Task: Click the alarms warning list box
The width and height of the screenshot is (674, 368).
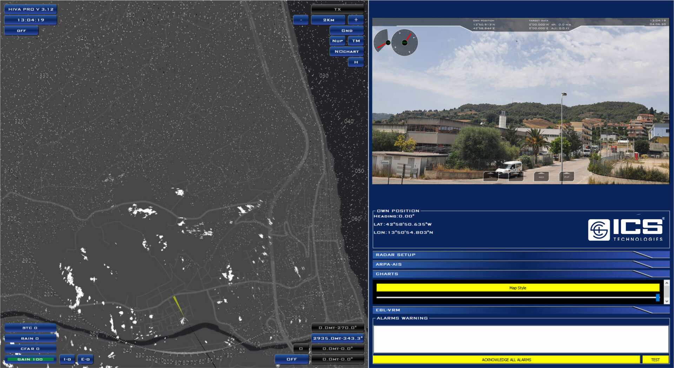Action: [521, 339]
